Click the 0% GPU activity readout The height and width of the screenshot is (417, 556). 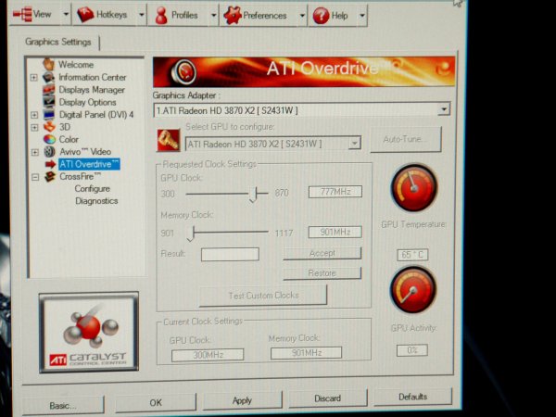point(412,350)
